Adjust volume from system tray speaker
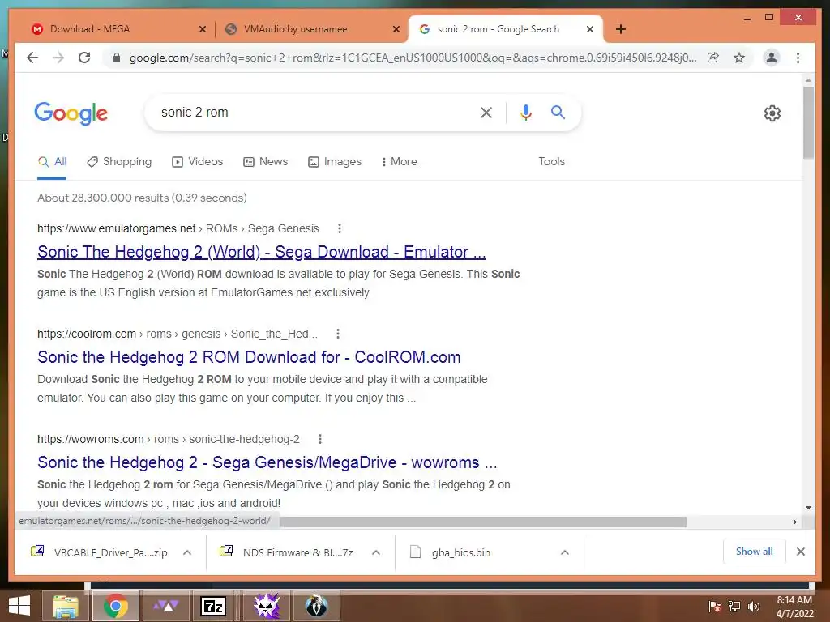The width and height of the screenshot is (830, 622). click(x=753, y=607)
